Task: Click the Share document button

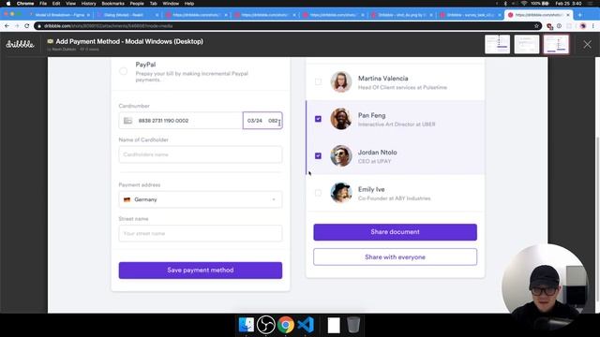Action: click(396, 232)
